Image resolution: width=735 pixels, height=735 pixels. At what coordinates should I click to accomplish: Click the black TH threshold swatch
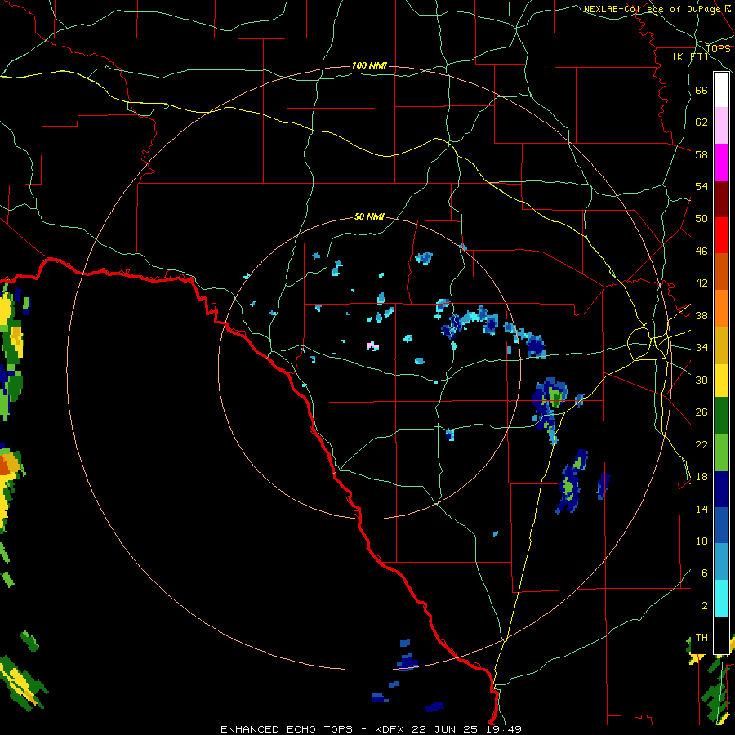click(x=721, y=635)
